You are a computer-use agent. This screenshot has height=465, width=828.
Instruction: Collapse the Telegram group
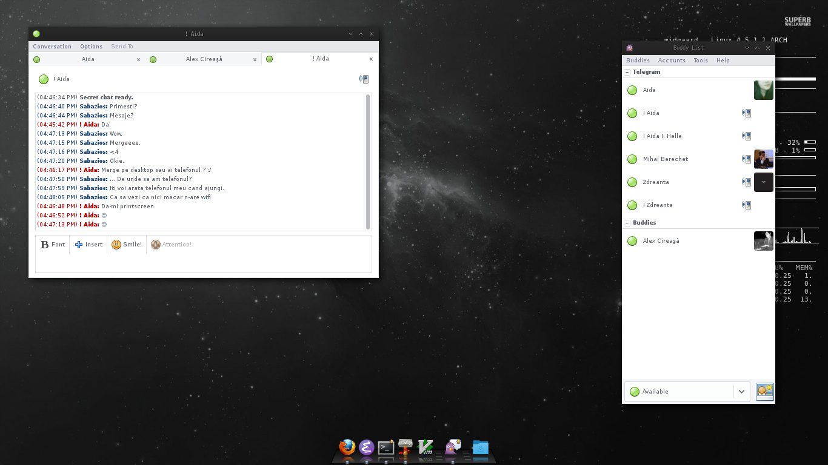(627, 72)
